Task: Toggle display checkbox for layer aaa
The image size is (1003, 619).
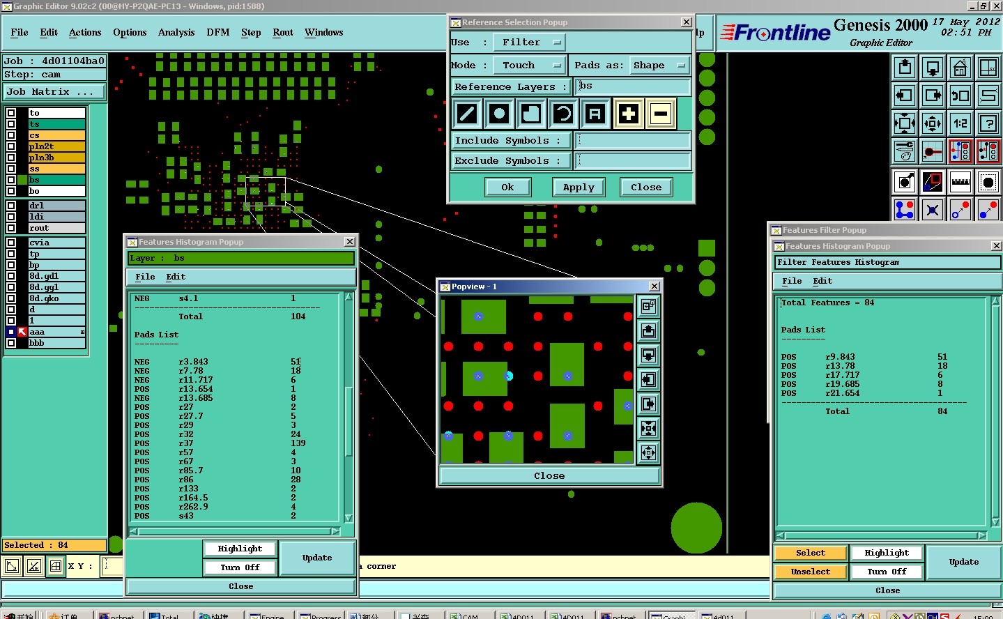Action: [x=11, y=332]
